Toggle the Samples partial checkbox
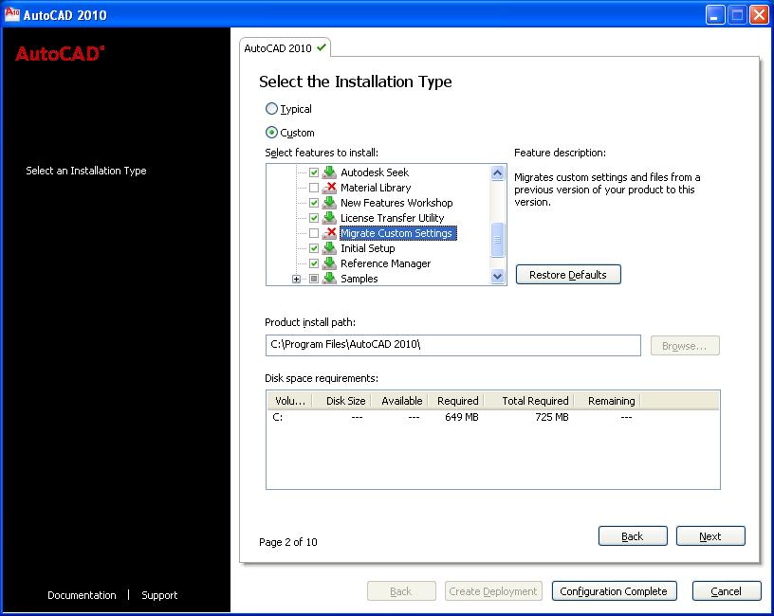The width and height of the screenshot is (774, 616). [x=313, y=279]
